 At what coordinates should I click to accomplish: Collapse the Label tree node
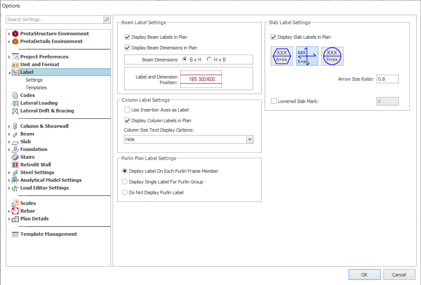[9, 73]
